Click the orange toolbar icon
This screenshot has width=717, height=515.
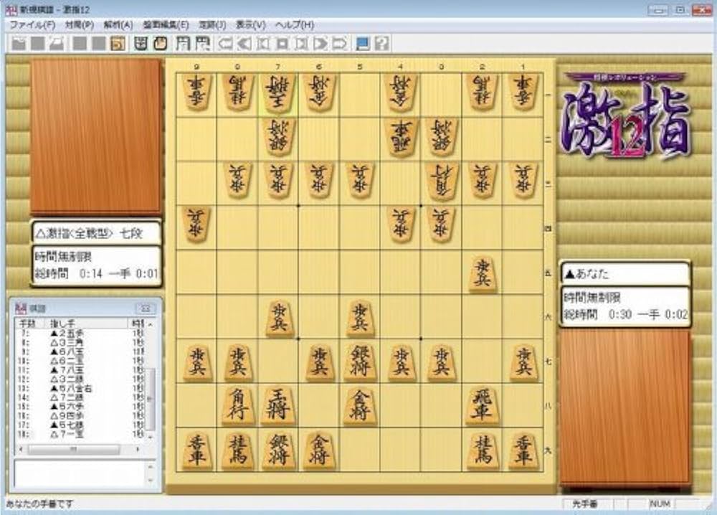(118, 44)
